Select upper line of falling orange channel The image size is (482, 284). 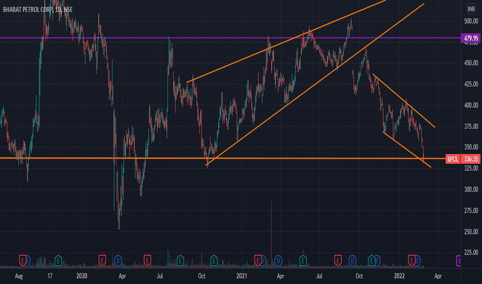(x=403, y=100)
